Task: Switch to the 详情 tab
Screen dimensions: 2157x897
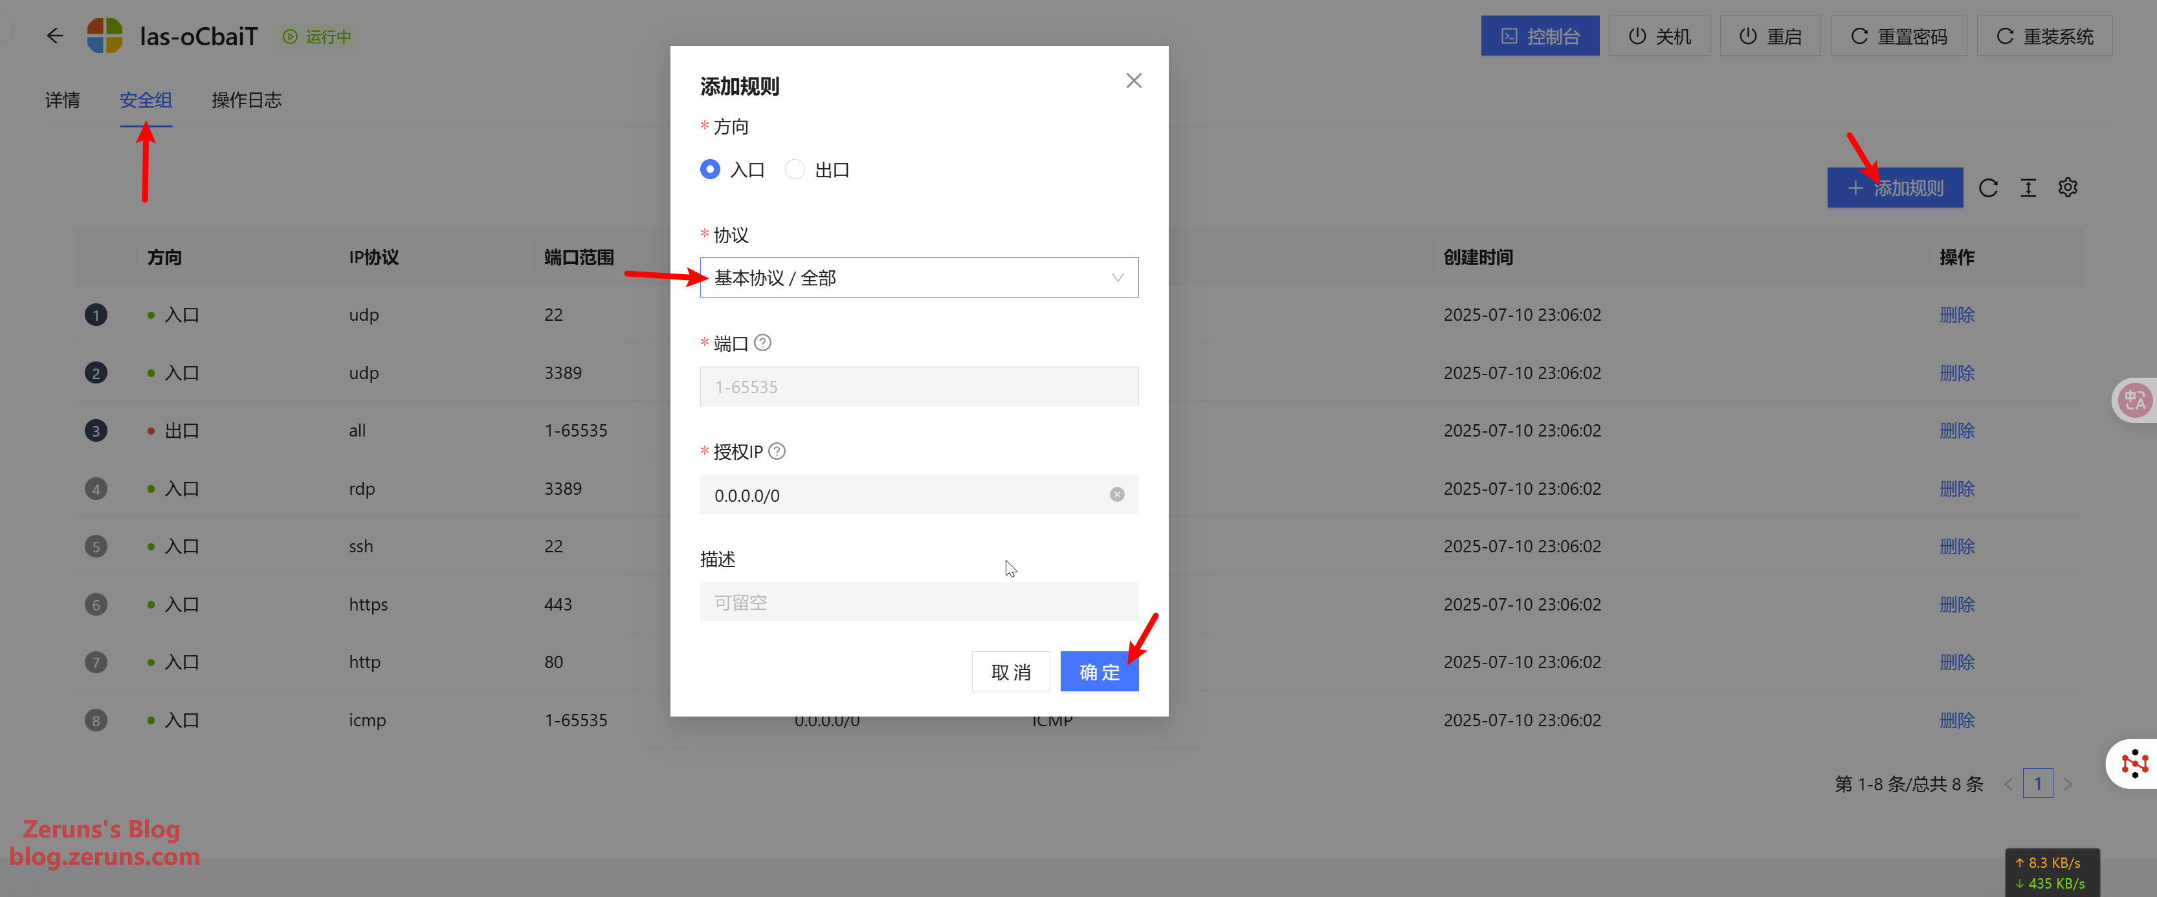Action: [63, 100]
